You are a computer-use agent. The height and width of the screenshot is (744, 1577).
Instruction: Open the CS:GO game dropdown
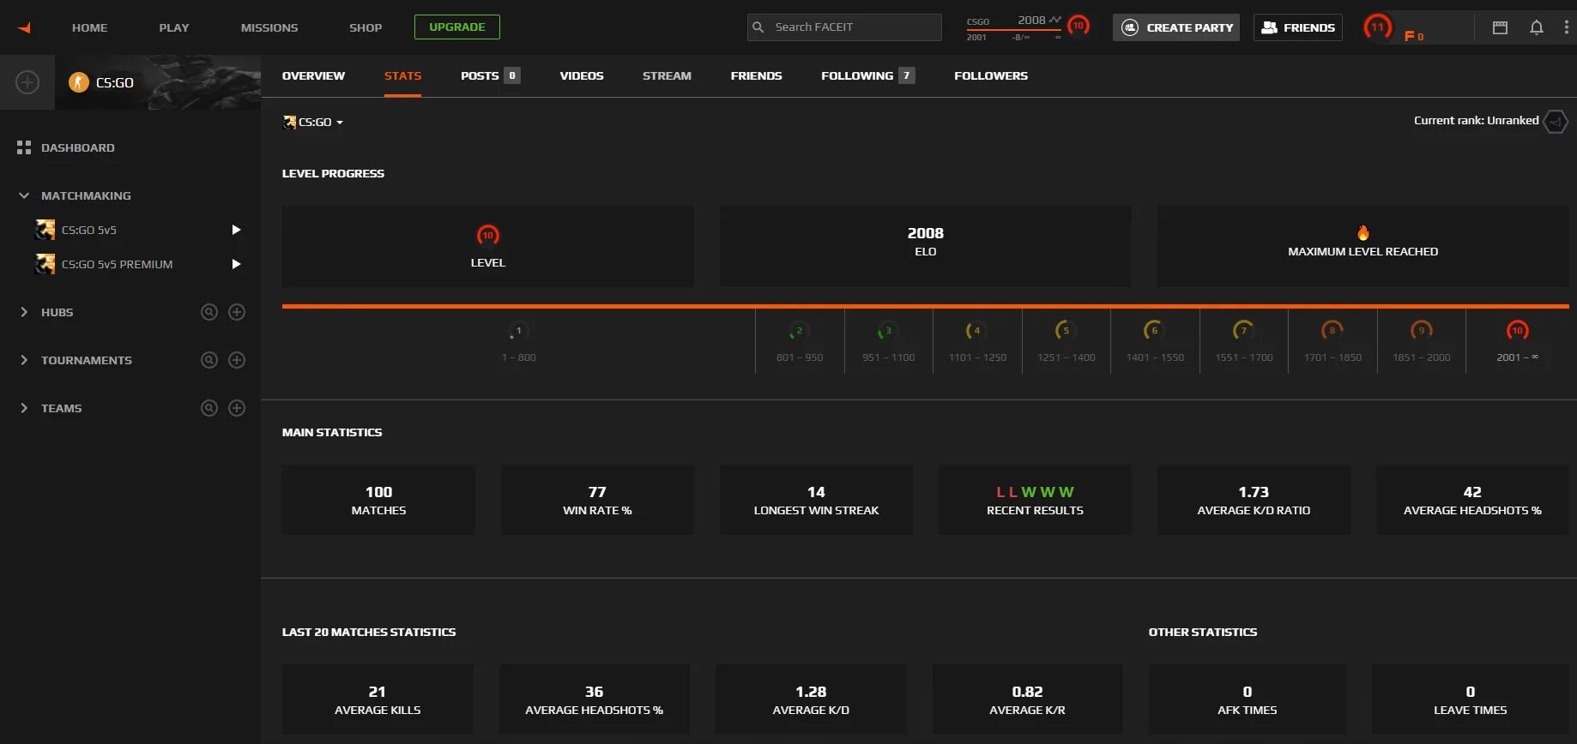pyautogui.click(x=313, y=122)
